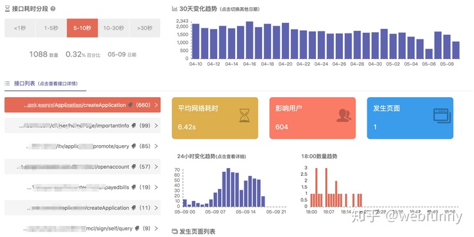Open the createApplication (660) interface row
The width and height of the screenshot is (474, 237).
pyautogui.click(x=82, y=105)
